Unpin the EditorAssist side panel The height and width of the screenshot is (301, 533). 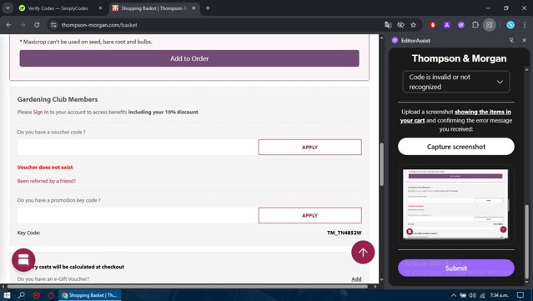[511, 40]
